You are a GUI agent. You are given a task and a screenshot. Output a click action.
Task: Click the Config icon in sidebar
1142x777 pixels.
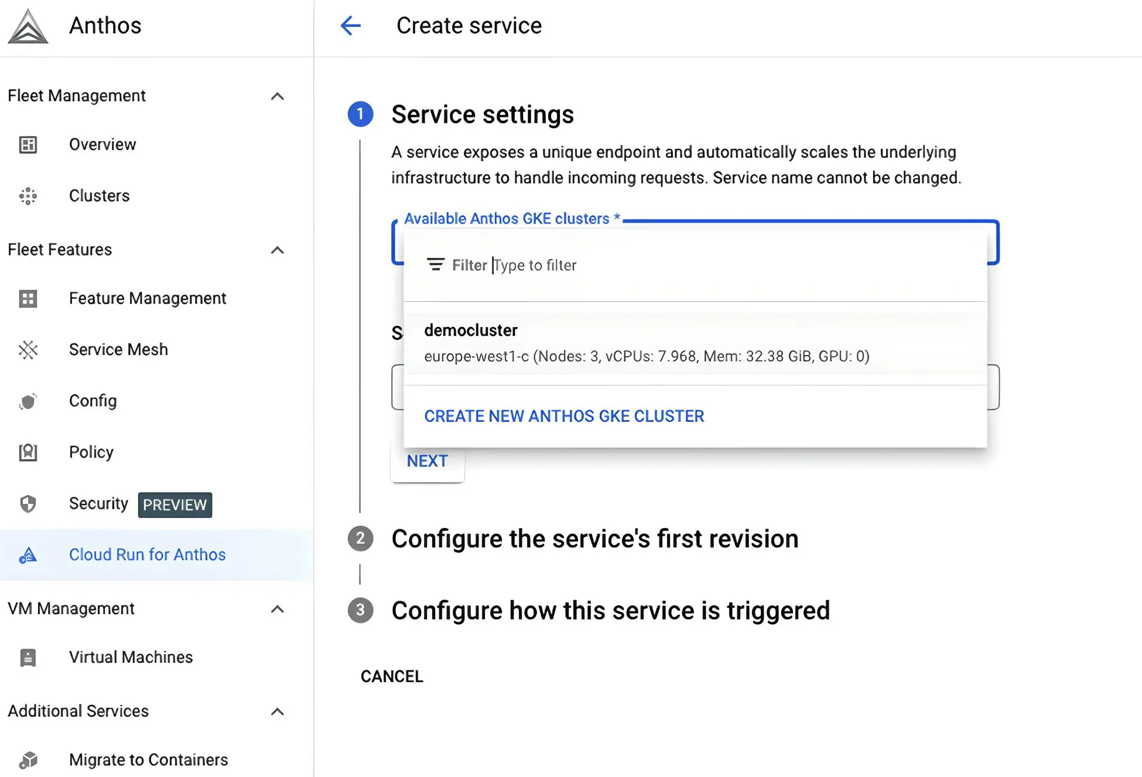coord(28,401)
